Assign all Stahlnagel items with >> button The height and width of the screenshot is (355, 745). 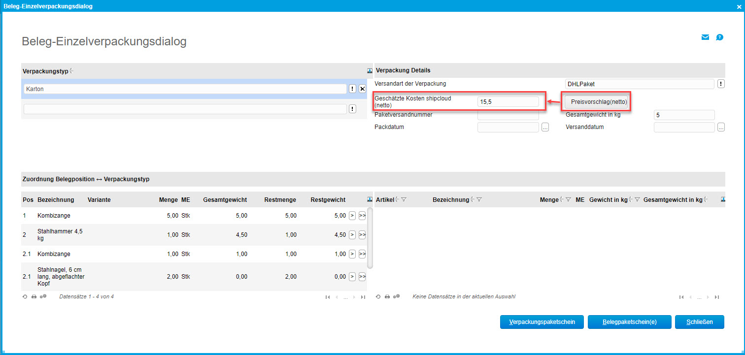tap(362, 277)
